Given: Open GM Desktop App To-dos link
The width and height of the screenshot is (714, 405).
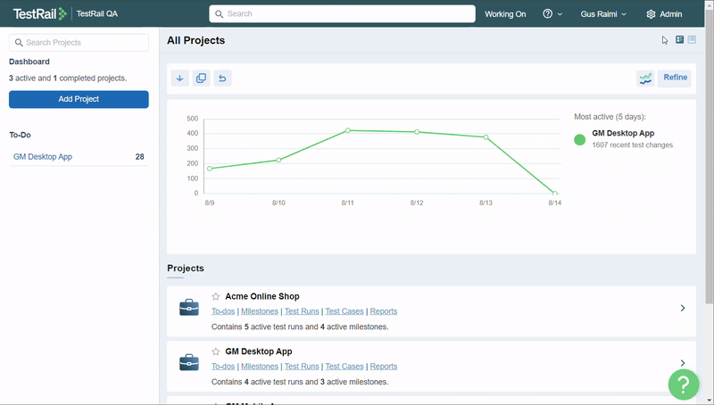Looking at the screenshot, I should point(223,367).
